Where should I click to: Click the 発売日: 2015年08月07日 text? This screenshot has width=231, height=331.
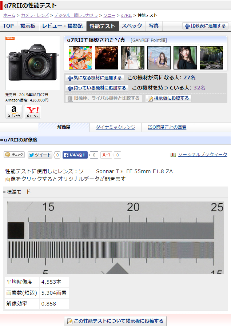tap(27, 95)
